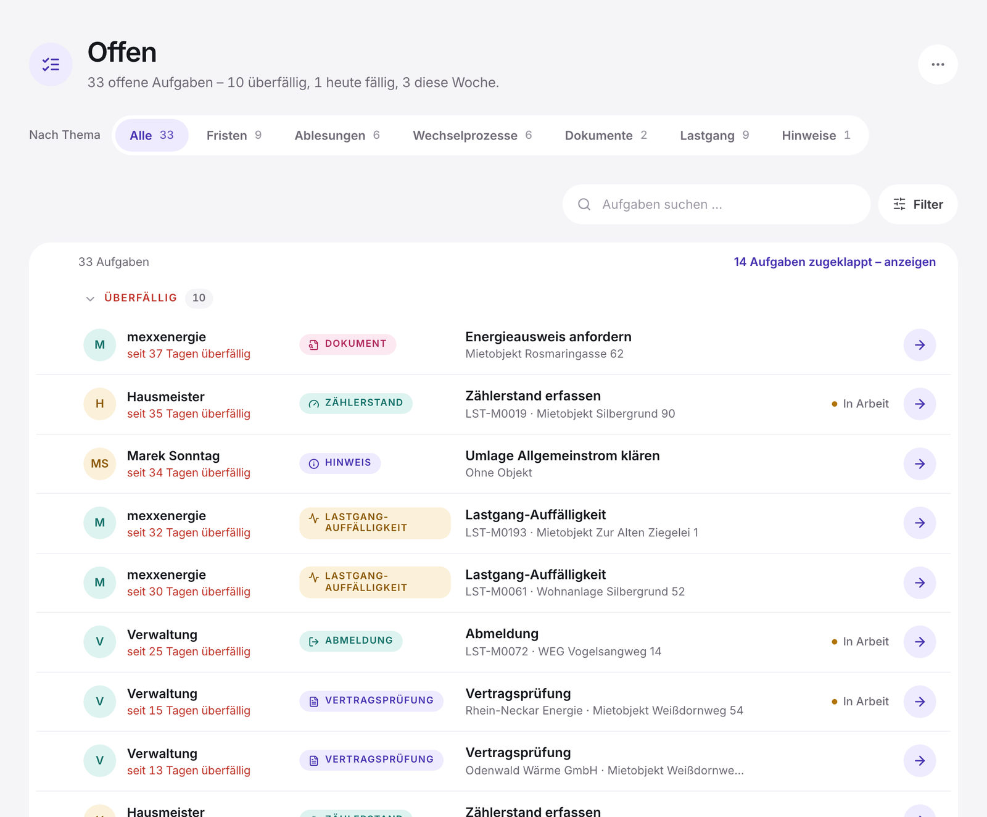This screenshot has height=817, width=987.
Task: Click the HINWEIS tag badge
Action: coord(340,463)
